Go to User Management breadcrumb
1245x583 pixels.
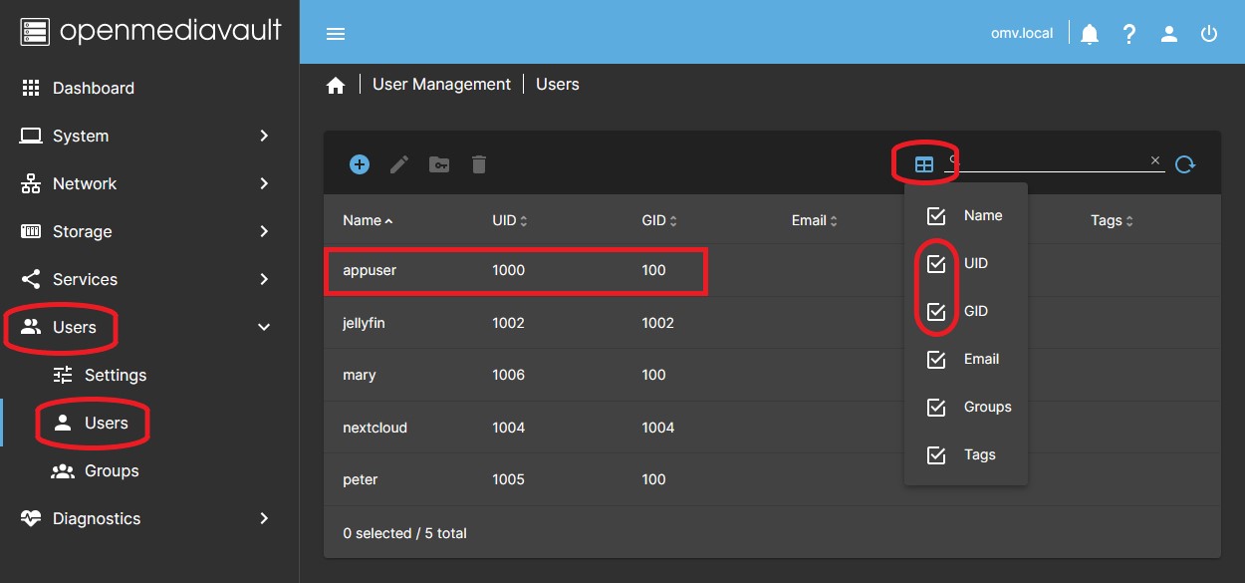point(441,85)
